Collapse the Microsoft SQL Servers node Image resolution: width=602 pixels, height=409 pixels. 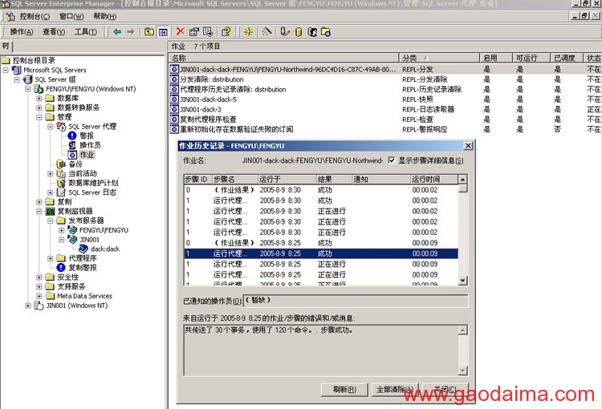coord(6,70)
